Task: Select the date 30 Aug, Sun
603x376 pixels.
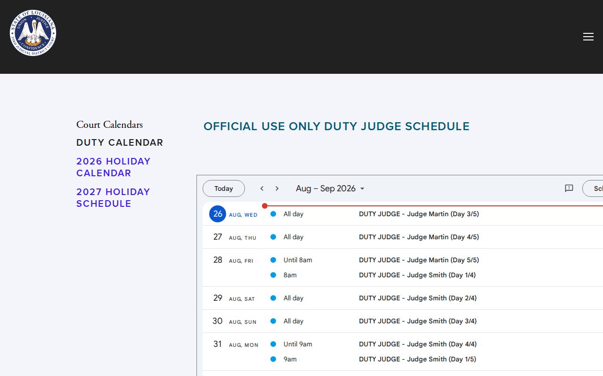Action: [234, 321]
